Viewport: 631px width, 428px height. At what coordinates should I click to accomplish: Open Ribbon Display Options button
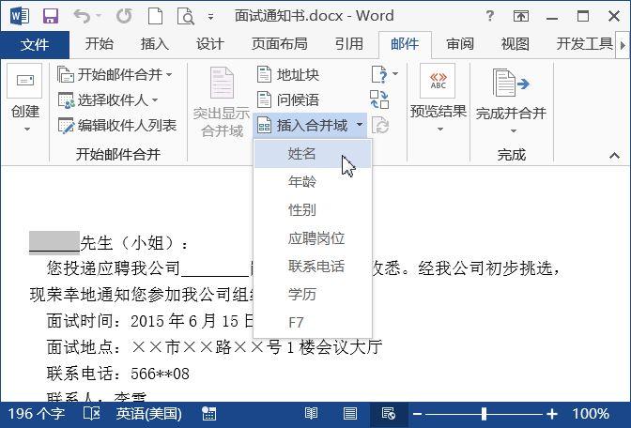pos(521,16)
